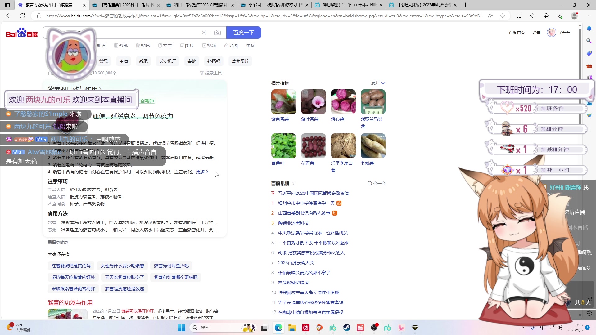The height and width of the screenshot is (335, 596).
Task: Click the related query 红薯能减肥是真的吗
Action: tap(71, 266)
